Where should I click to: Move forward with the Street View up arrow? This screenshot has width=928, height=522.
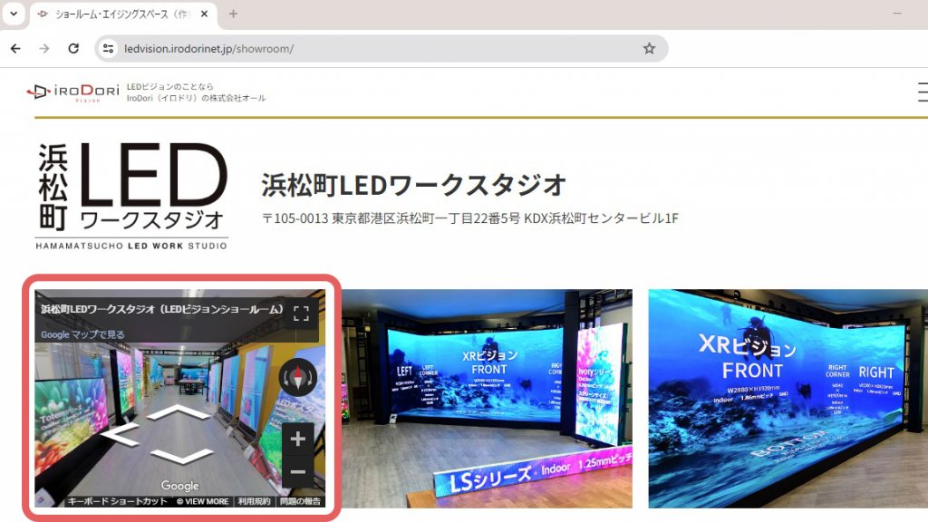pyautogui.click(x=179, y=412)
